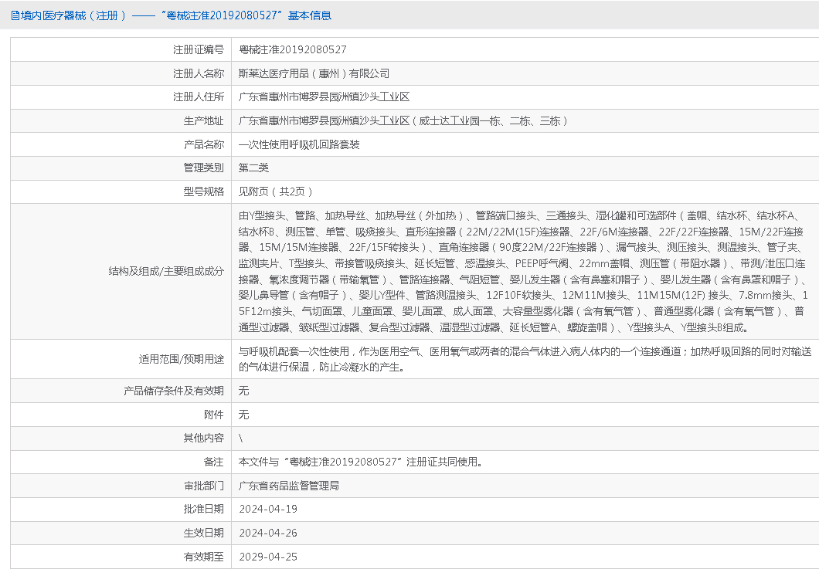The image size is (819, 569).
Task: Click the registrant name 斯莱达医疗用品（惠州）有限公司
Action: pyautogui.click(x=314, y=73)
